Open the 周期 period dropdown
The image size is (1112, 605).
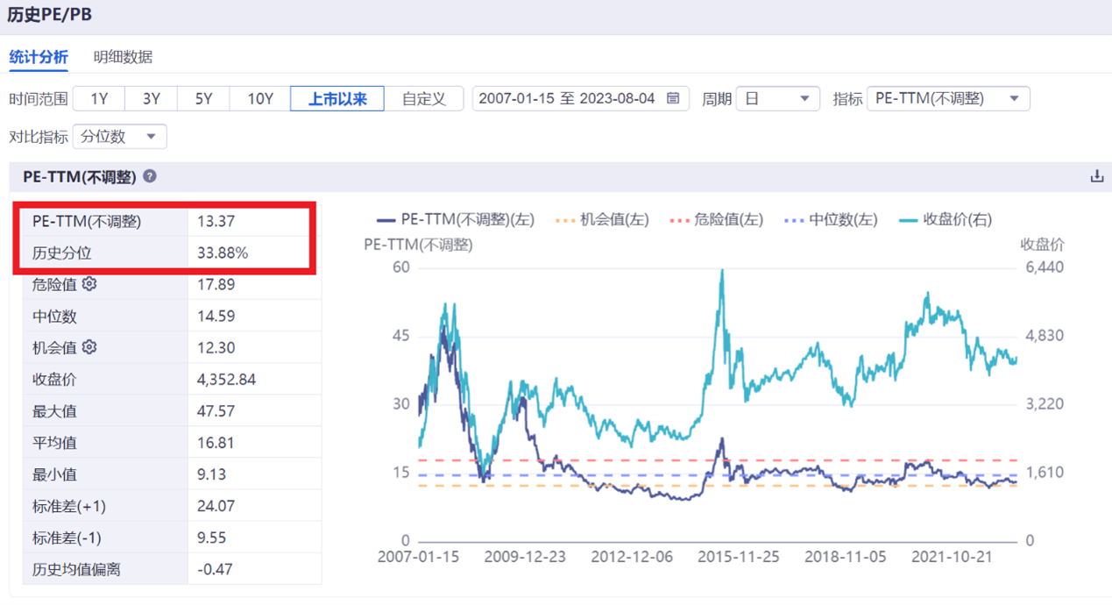(778, 98)
